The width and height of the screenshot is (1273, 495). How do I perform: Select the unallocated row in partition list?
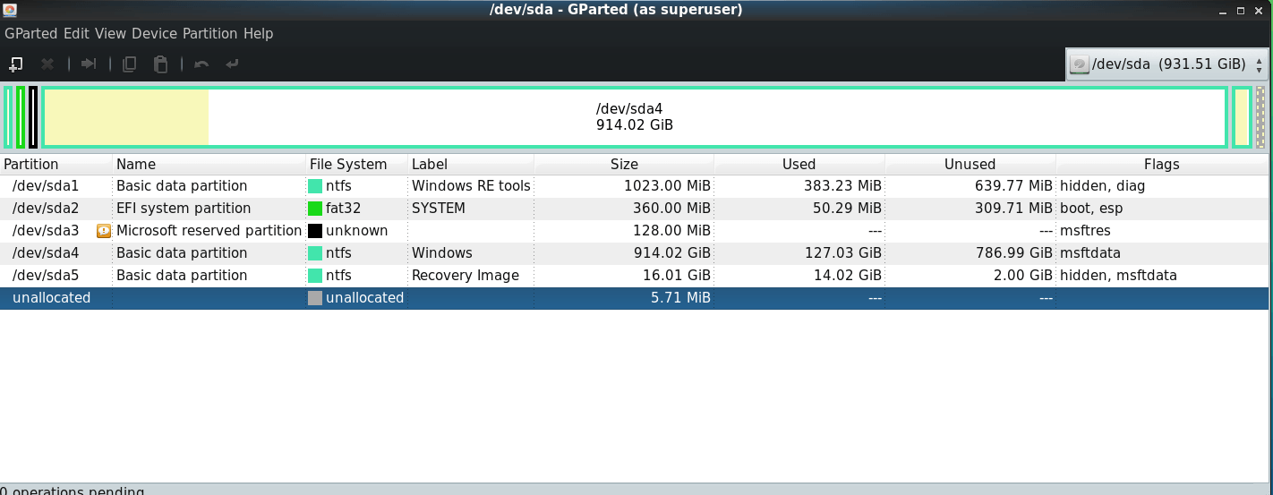point(634,298)
